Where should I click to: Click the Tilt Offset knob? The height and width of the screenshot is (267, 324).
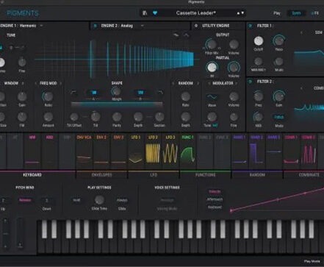tap(74, 117)
